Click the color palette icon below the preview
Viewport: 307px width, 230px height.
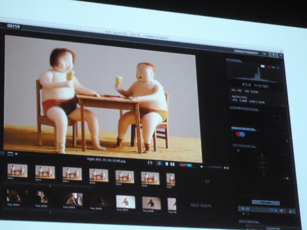click(x=159, y=163)
